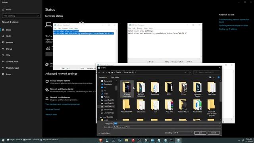Open the New folder item
Viewport: 254px width, 143px height.
(x=212, y=88)
